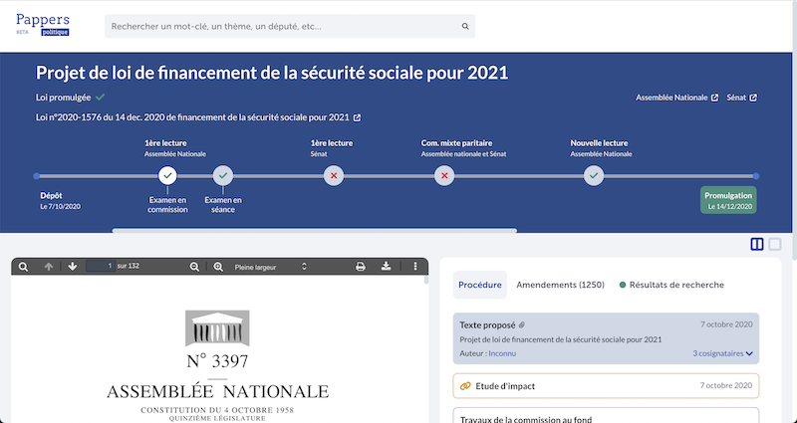Open the Sénat external link

(741, 98)
